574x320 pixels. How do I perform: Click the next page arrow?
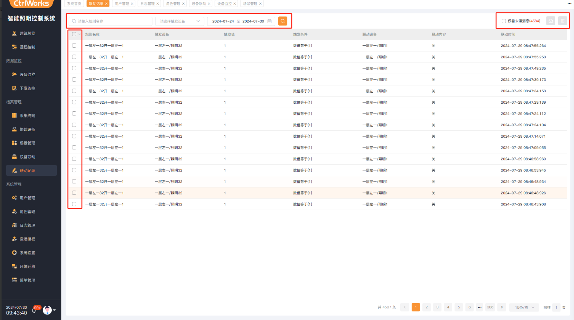(502, 307)
